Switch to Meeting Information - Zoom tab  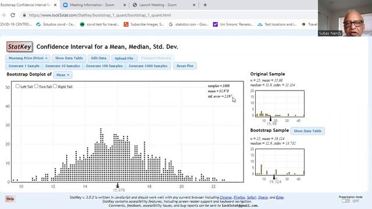[92, 5]
